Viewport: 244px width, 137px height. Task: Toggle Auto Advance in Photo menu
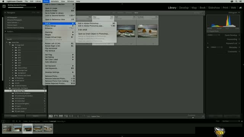click(51, 62)
